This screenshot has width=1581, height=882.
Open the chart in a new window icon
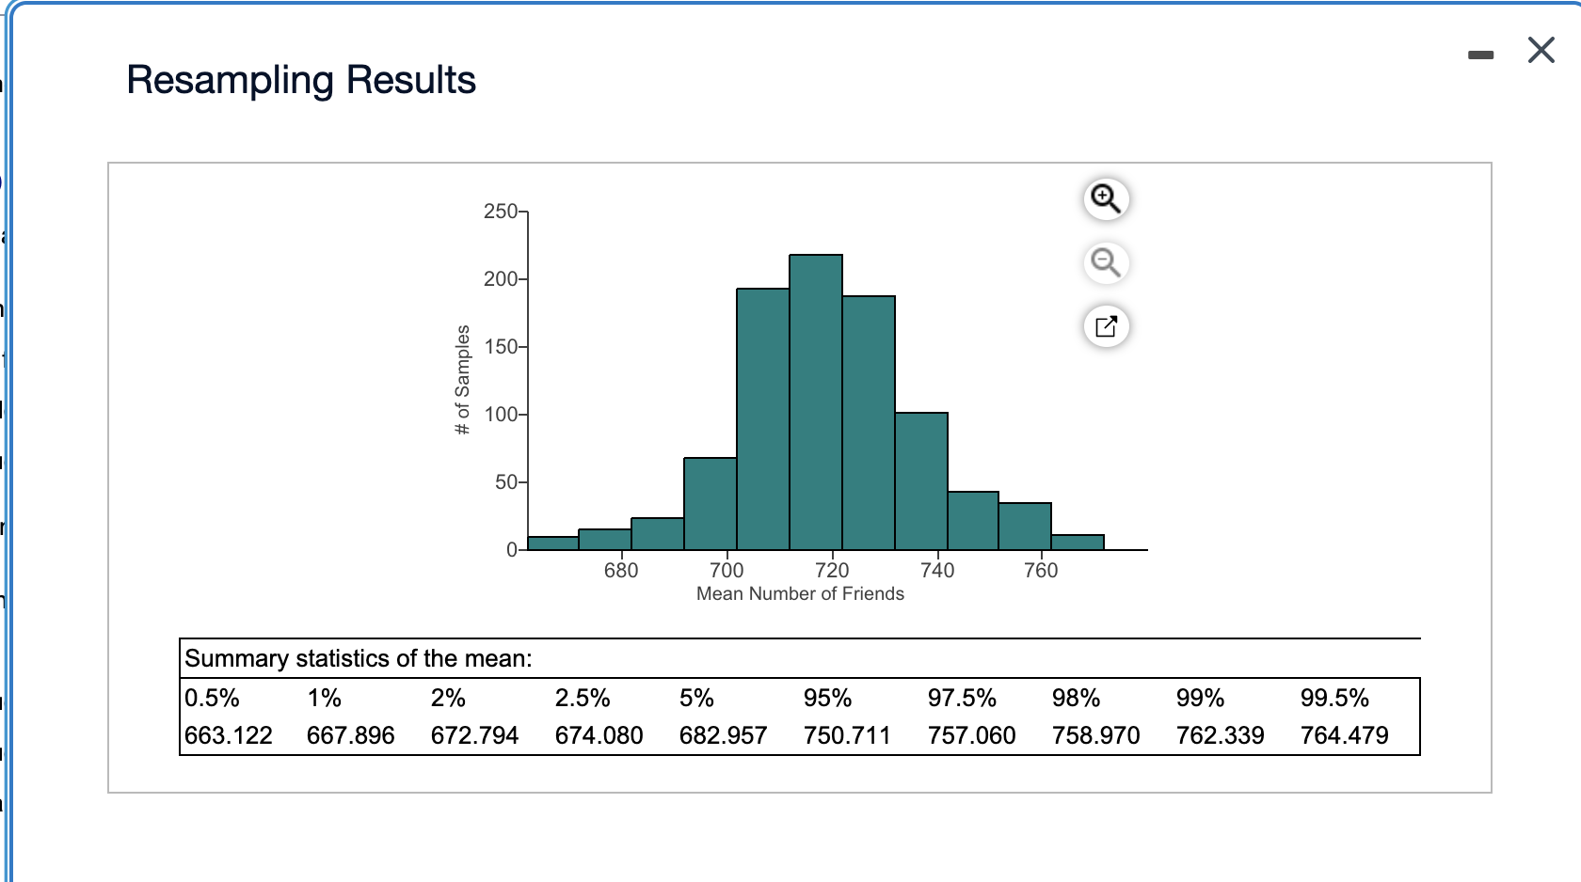tap(1106, 326)
